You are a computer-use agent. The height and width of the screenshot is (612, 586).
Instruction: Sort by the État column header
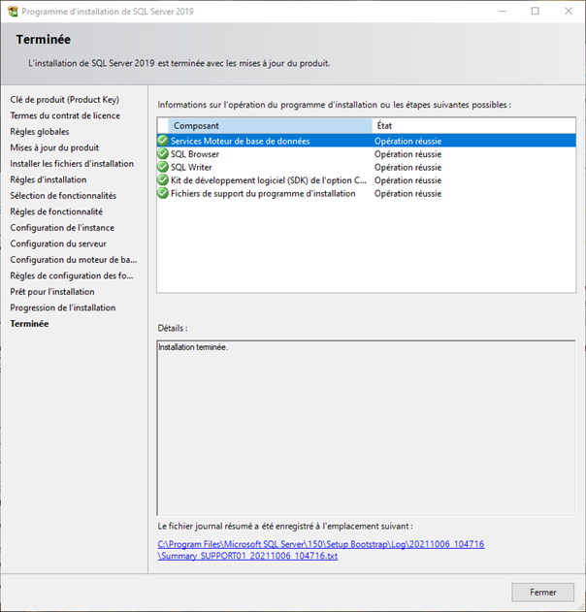tap(474, 126)
